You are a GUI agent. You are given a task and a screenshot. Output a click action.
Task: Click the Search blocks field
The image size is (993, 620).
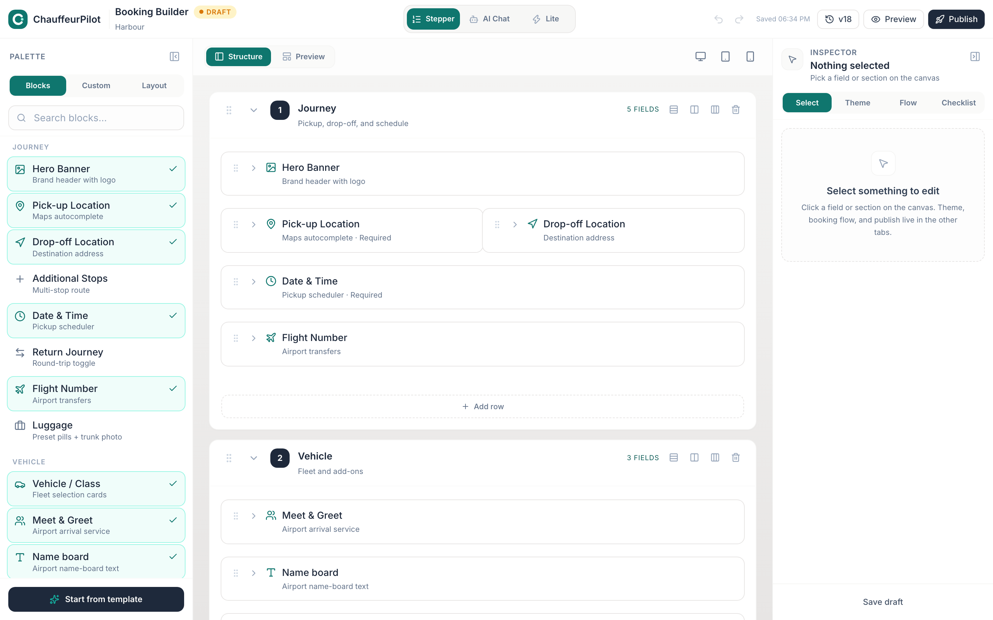click(x=96, y=118)
